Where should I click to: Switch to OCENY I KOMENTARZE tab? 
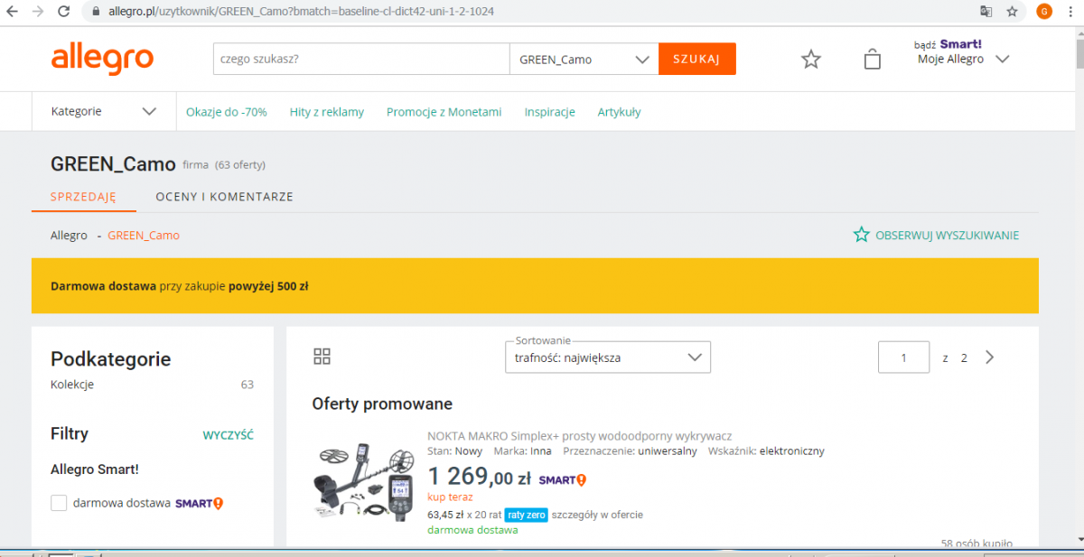[224, 196]
